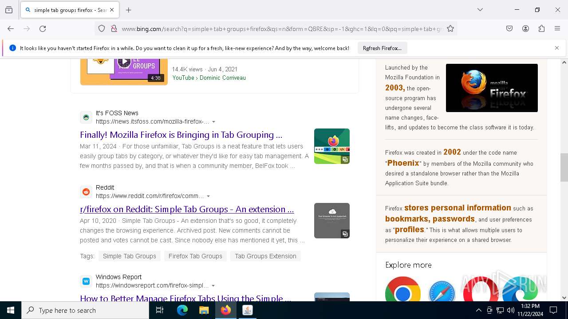Switch to Firefox on the taskbar
Screen dimensions: 568x319
(226, 310)
